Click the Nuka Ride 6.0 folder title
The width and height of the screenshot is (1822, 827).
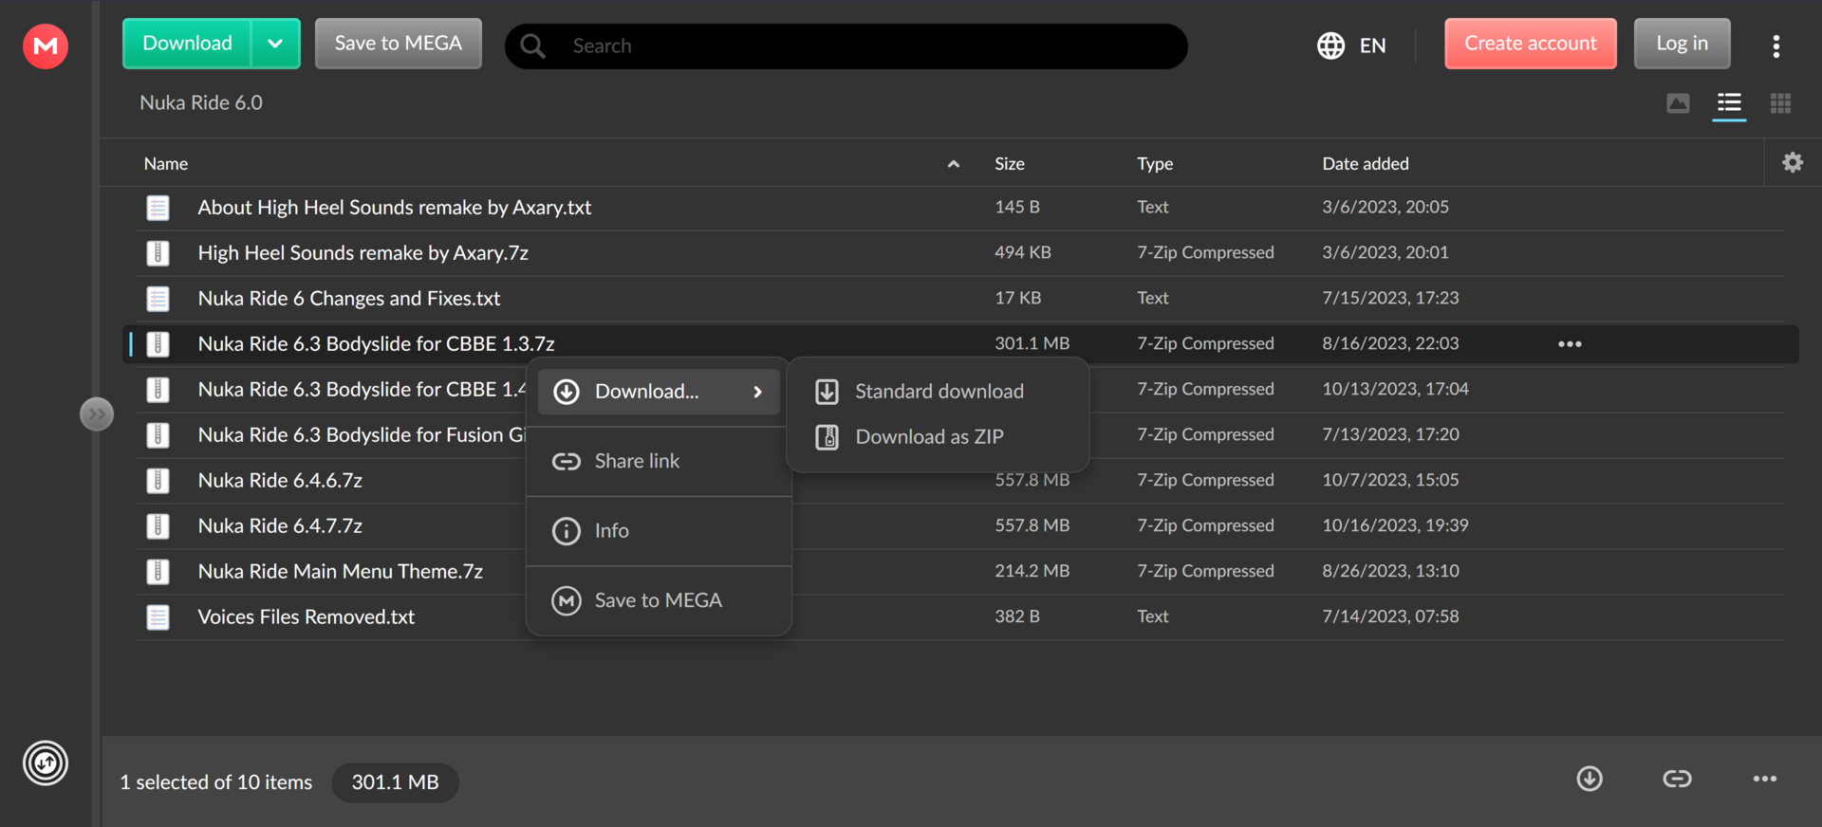[201, 102]
